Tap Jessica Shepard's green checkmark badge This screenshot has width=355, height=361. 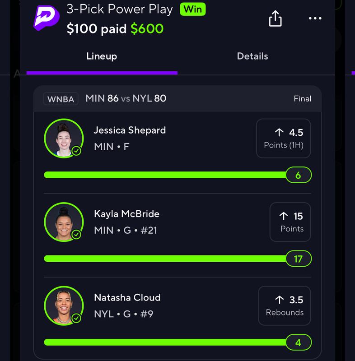(76, 151)
